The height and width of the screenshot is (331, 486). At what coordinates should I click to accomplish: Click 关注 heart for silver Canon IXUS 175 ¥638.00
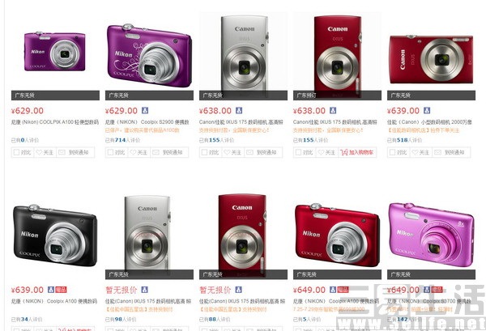point(232,152)
